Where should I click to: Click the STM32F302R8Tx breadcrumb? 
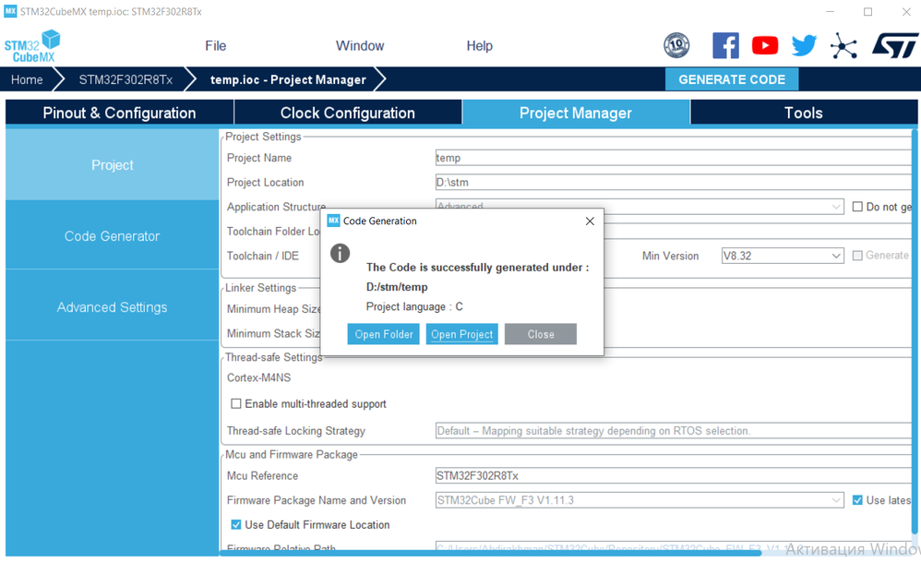click(126, 79)
